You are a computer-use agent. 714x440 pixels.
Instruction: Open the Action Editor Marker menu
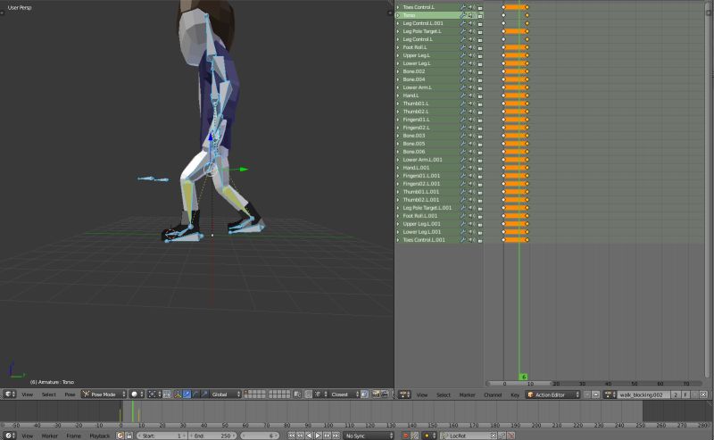tap(467, 394)
